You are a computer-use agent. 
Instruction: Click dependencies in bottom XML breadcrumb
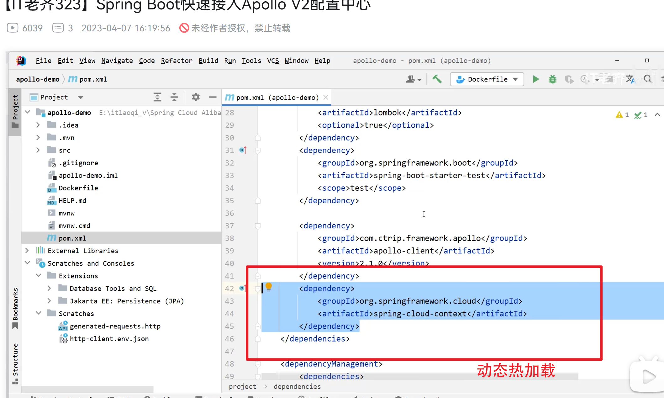tap(297, 386)
